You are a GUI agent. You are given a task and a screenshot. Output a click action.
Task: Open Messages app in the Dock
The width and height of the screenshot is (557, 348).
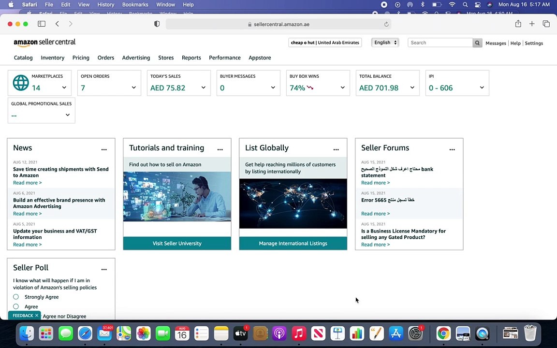point(66,333)
